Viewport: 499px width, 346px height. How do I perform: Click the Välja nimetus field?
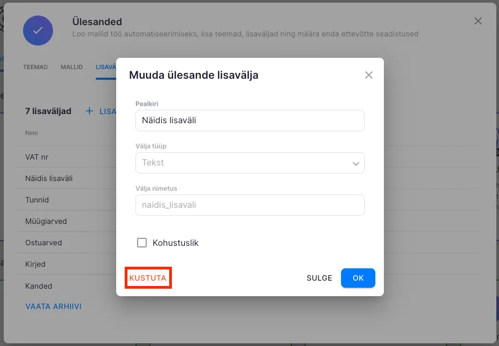point(249,205)
